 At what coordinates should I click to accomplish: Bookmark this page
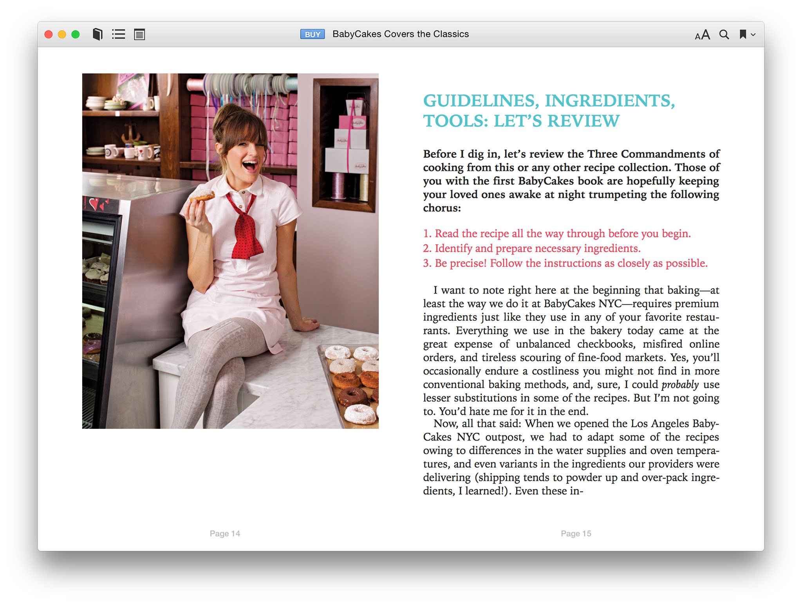coord(742,34)
